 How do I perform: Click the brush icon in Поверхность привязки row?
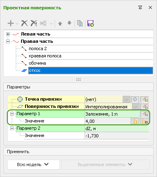(x=144, y=107)
